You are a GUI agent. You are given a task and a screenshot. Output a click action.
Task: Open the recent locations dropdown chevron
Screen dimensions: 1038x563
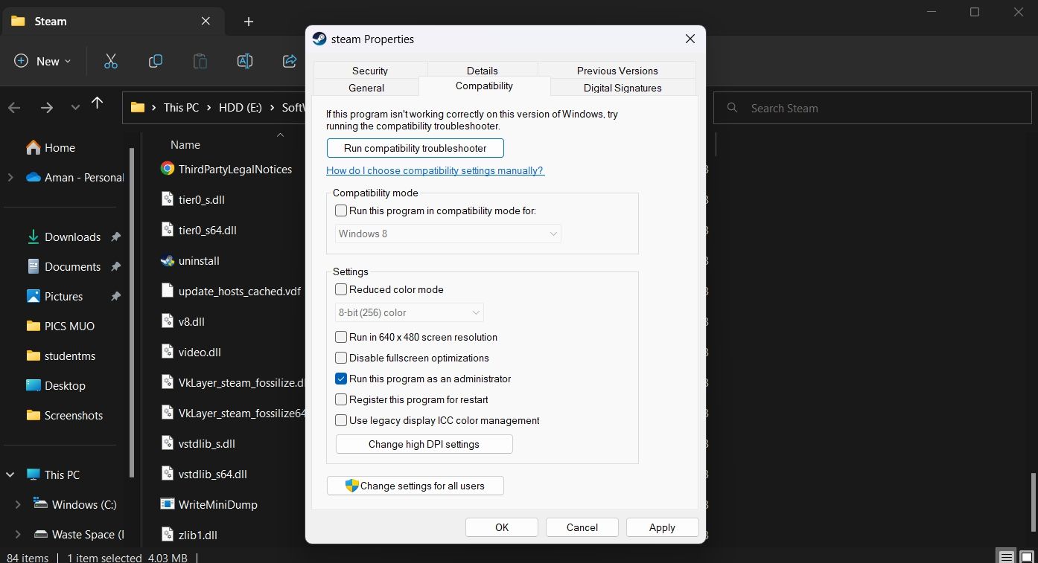[x=75, y=108]
